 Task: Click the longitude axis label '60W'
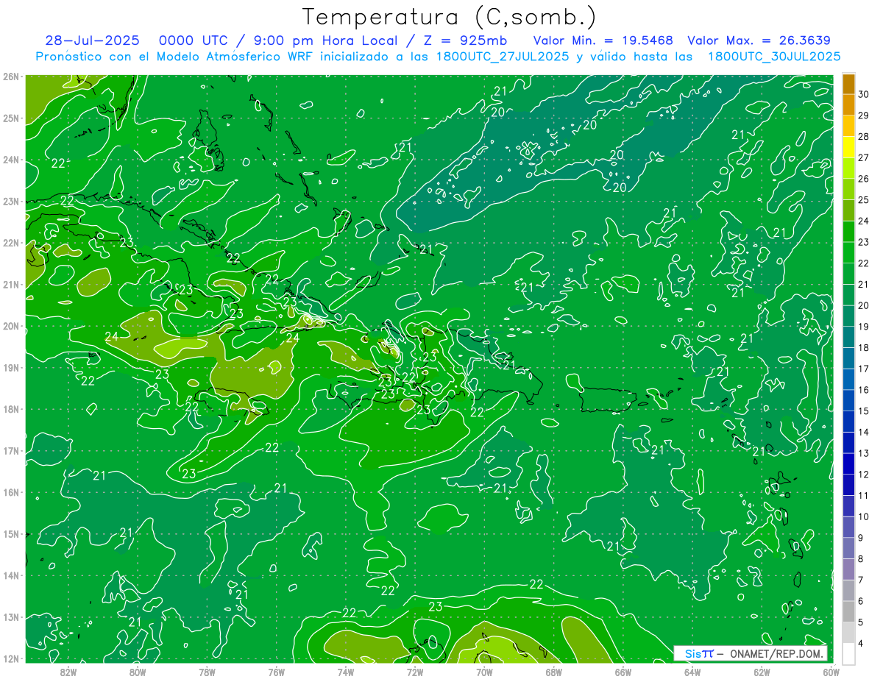pos(831,672)
